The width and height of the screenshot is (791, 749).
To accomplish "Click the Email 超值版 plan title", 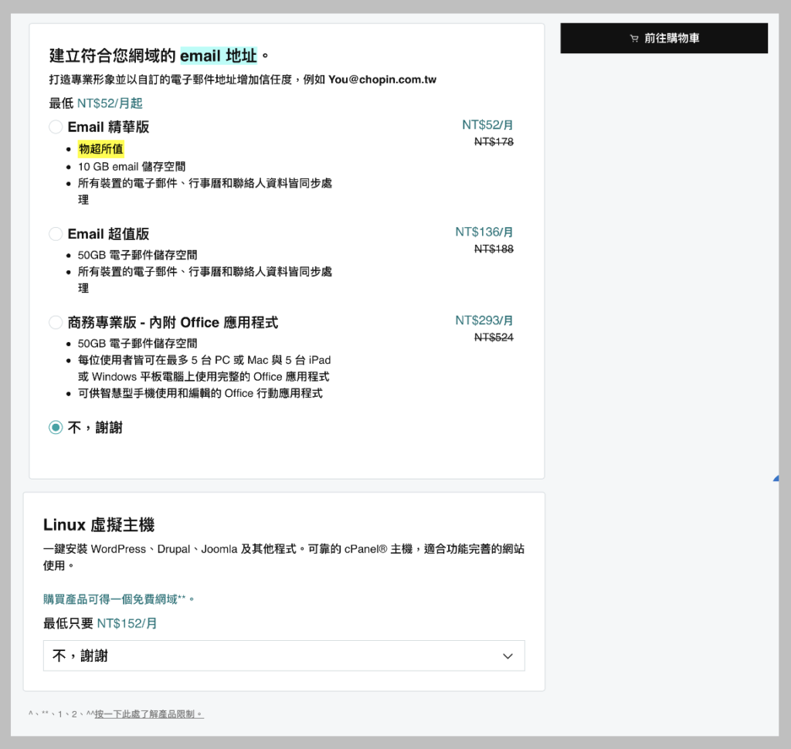I will (108, 234).
